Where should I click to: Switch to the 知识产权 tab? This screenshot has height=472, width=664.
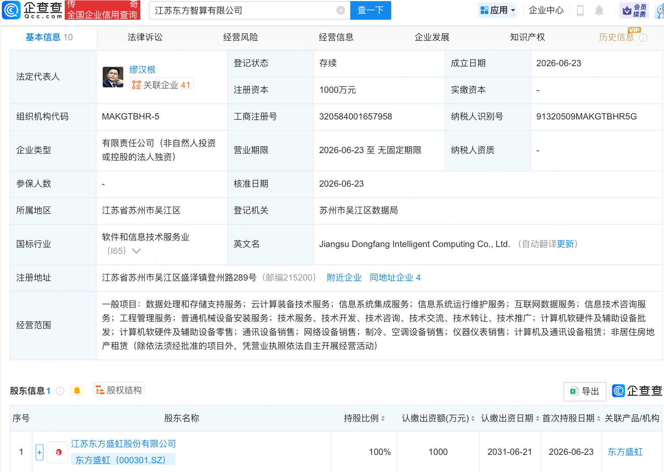pyautogui.click(x=527, y=37)
